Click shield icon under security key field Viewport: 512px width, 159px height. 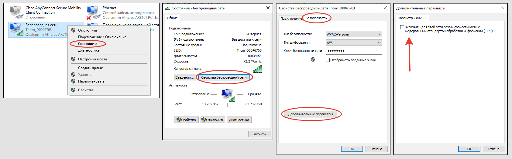[313, 59]
